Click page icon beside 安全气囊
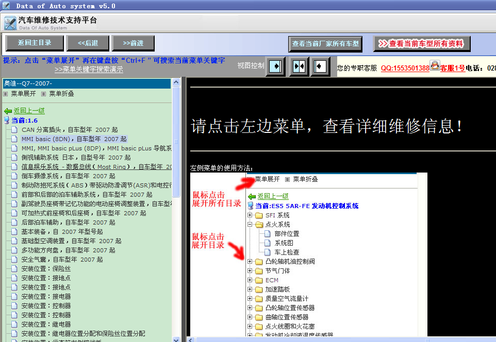This screenshot has width=496, height=342. 14,260
